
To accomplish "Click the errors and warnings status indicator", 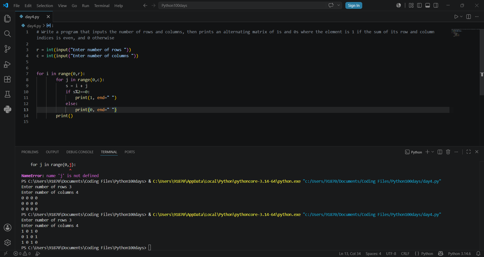I will tap(22, 253).
